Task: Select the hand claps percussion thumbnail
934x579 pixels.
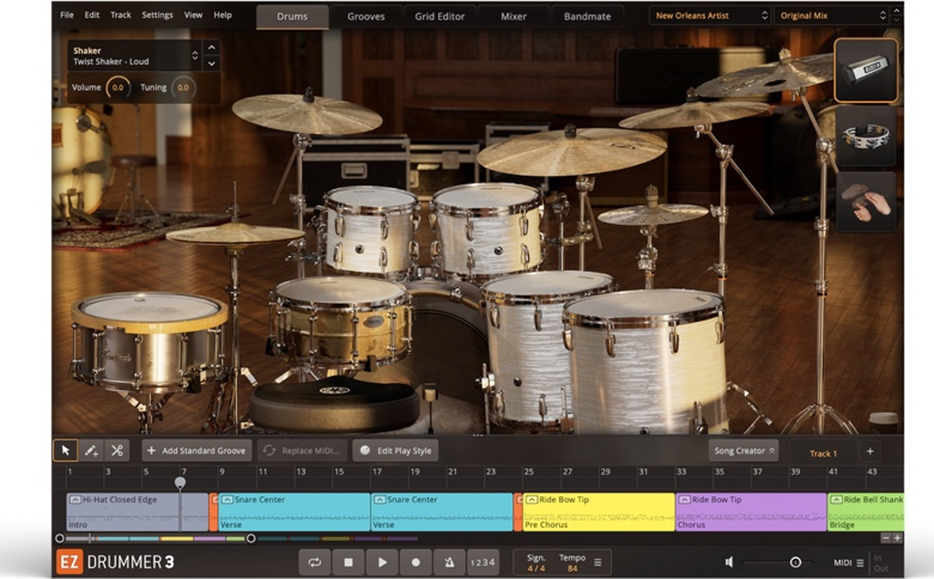Action: coord(866,202)
